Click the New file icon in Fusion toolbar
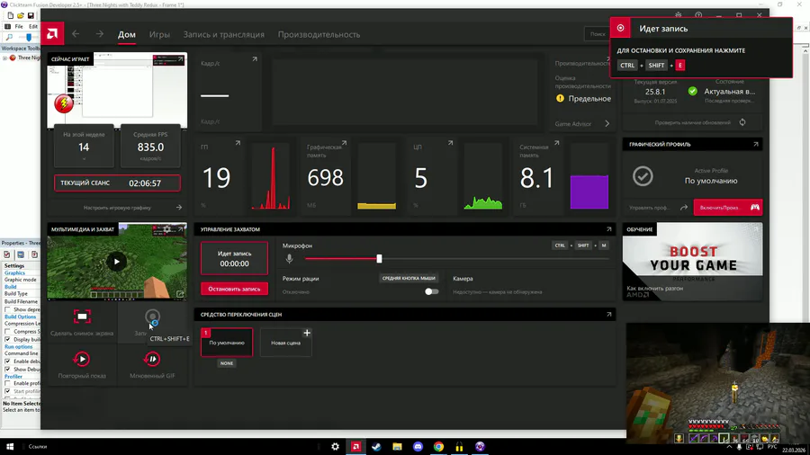The height and width of the screenshot is (455, 810). (x=10, y=15)
